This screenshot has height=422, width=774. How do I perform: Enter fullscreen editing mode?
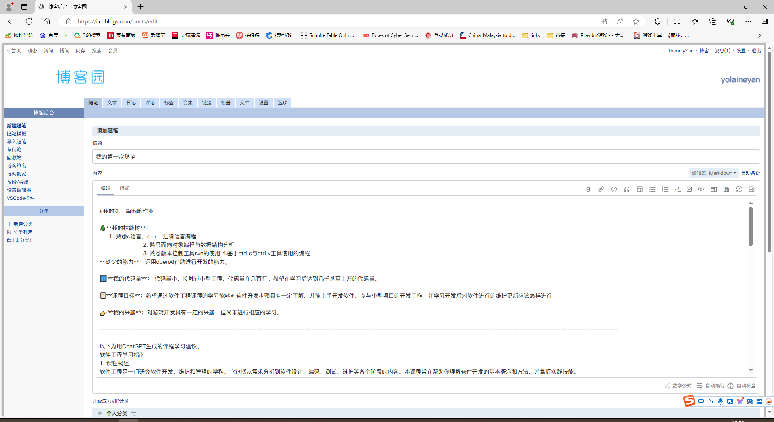pos(739,189)
